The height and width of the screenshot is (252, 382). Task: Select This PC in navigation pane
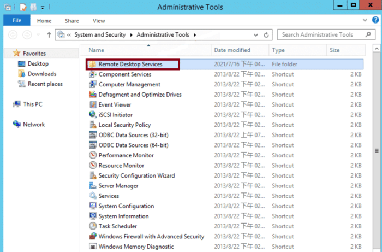click(33, 104)
